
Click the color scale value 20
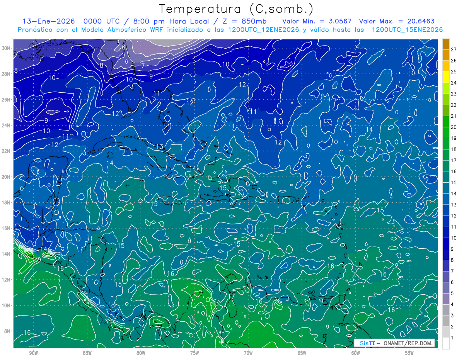pyautogui.click(x=454, y=127)
